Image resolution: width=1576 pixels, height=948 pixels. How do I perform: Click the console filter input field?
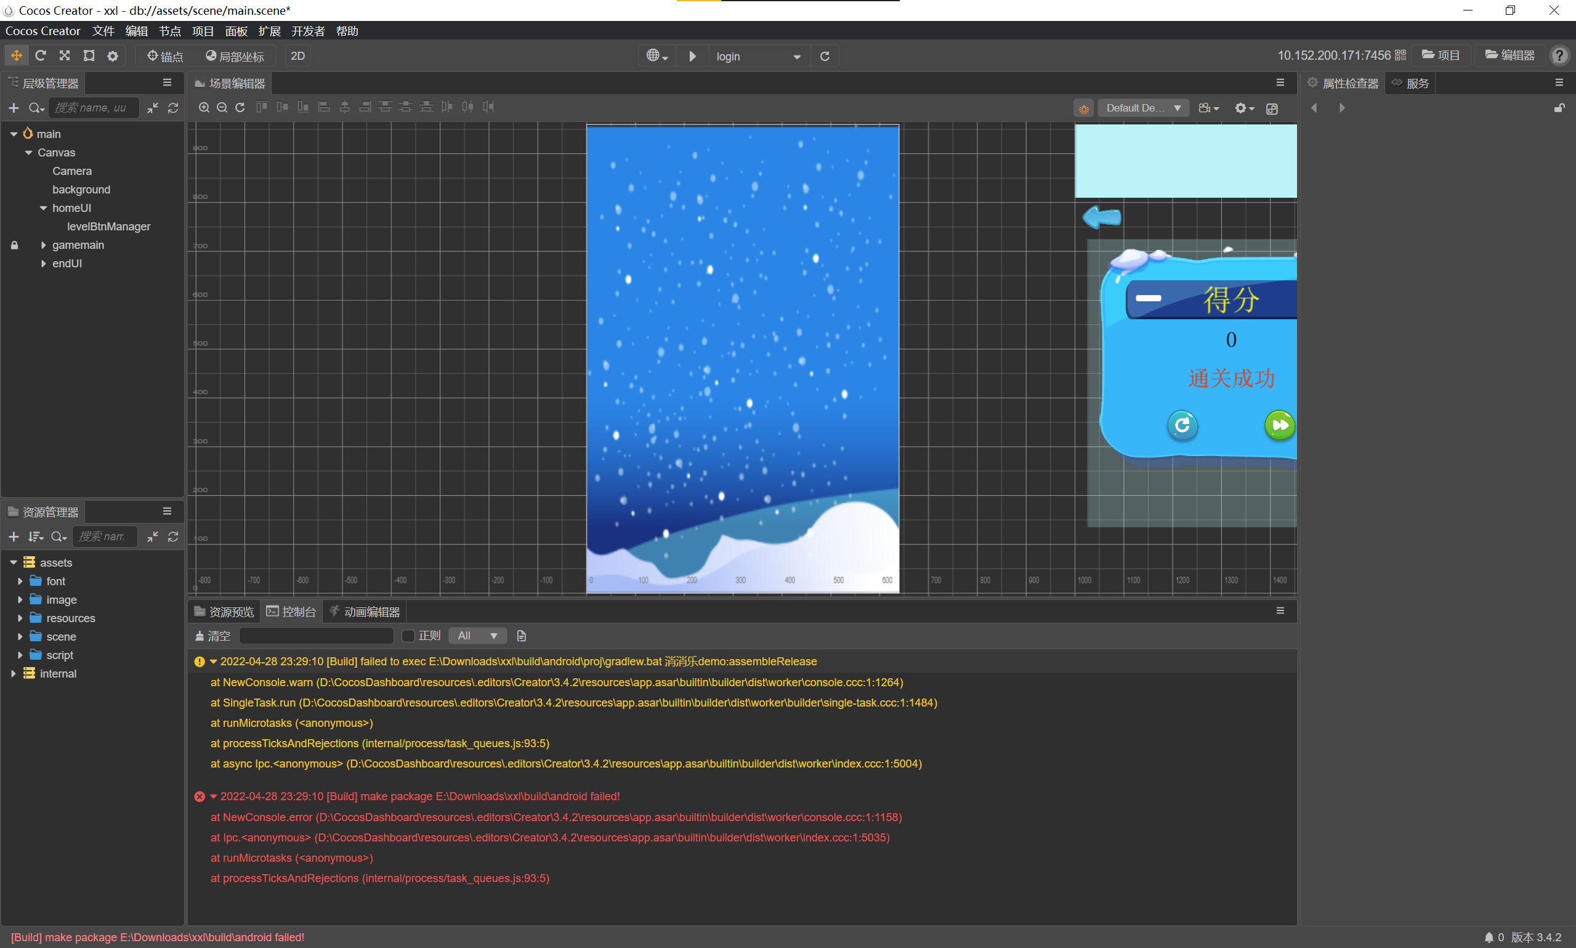[x=316, y=636]
